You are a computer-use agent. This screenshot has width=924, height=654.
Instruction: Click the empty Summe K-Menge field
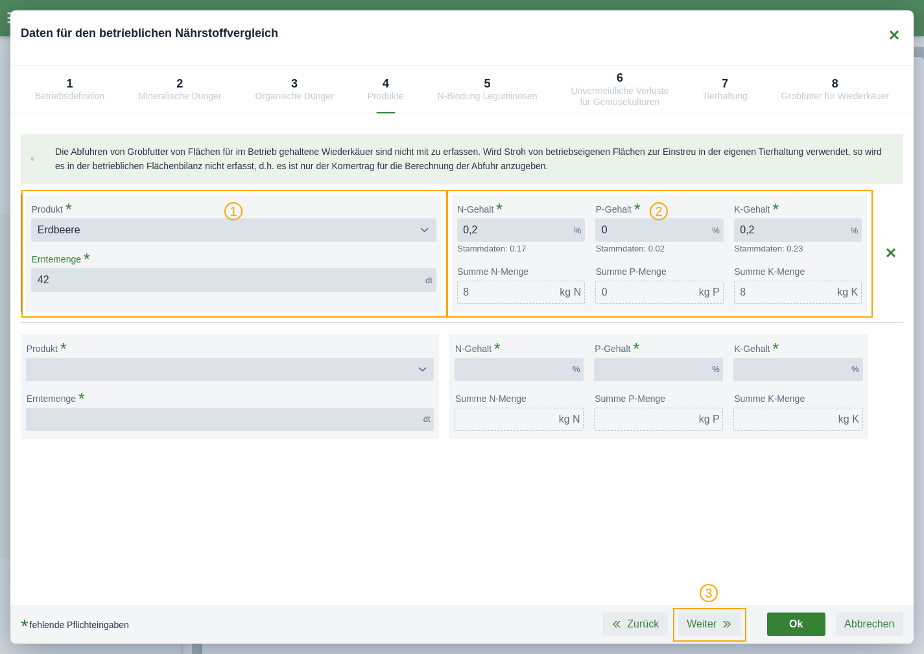tap(798, 419)
